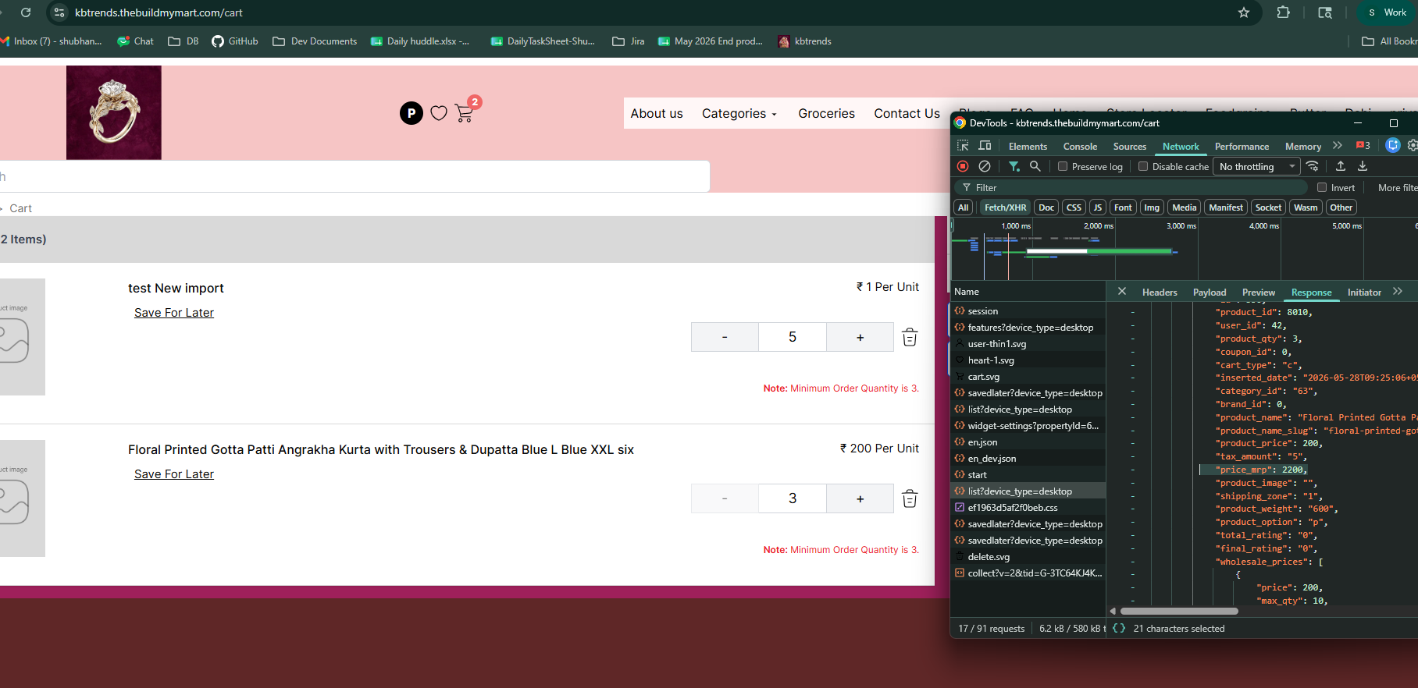Open the Groceries link
This screenshot has height=688, width=1418.
826,114
